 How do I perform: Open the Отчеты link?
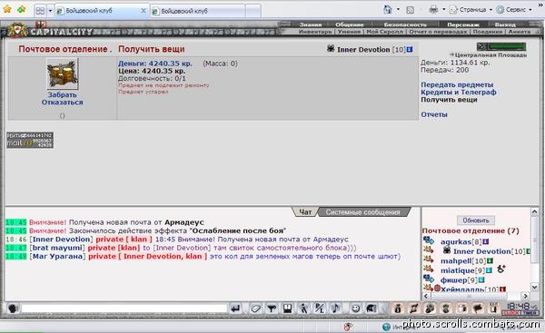click(x=434, y=114)
